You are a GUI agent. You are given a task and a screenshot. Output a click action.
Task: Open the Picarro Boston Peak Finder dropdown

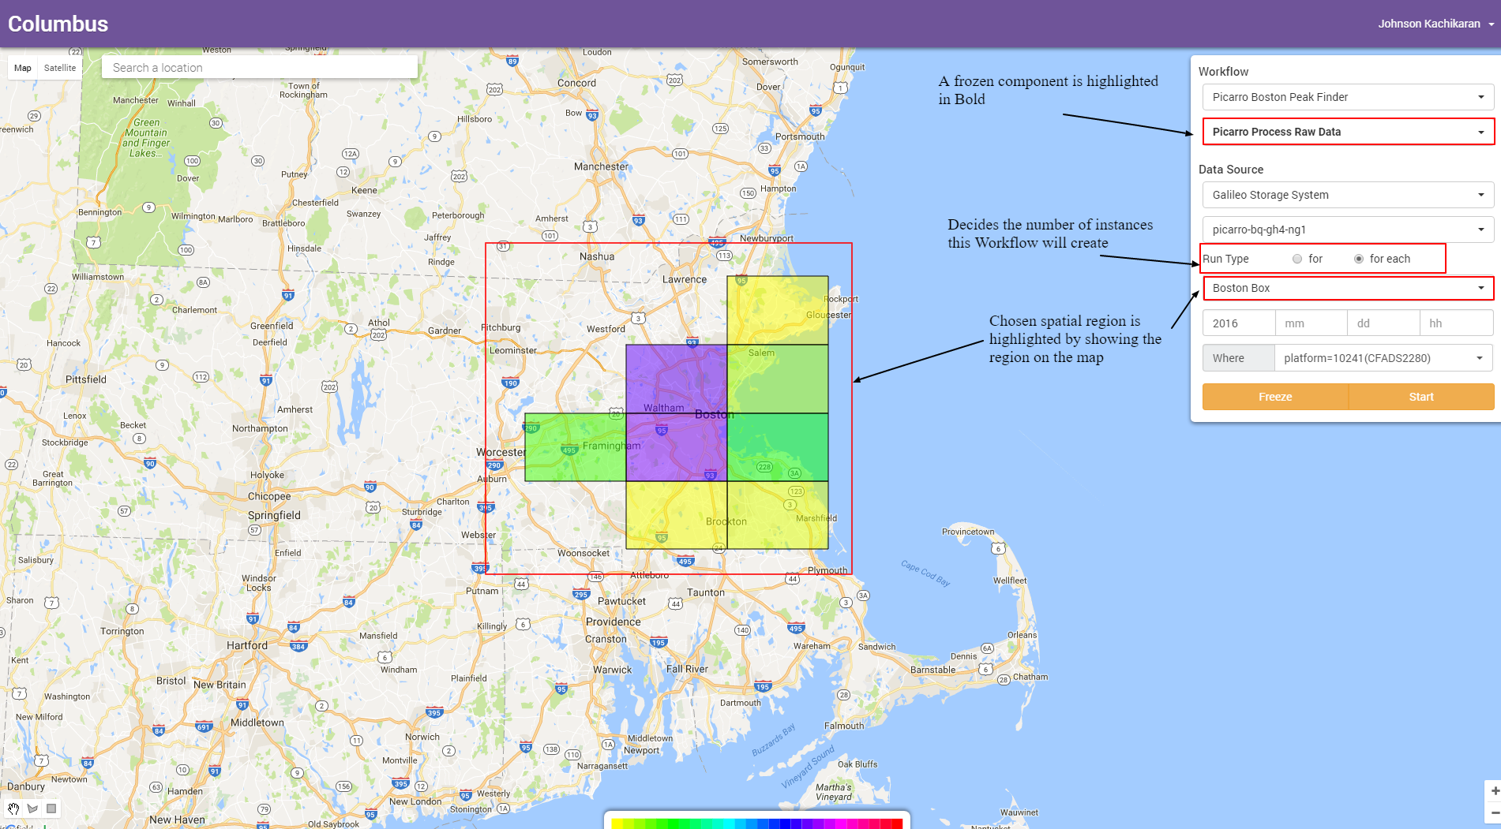point(1348,97)
